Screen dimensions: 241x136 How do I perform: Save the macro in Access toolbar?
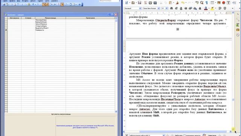point(4,5)
